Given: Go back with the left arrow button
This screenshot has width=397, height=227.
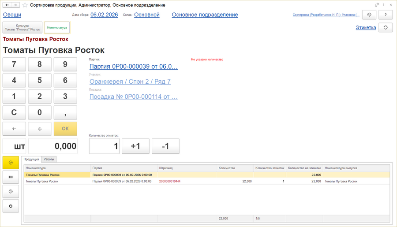Looking at the screenshot, I should point(7,5).
